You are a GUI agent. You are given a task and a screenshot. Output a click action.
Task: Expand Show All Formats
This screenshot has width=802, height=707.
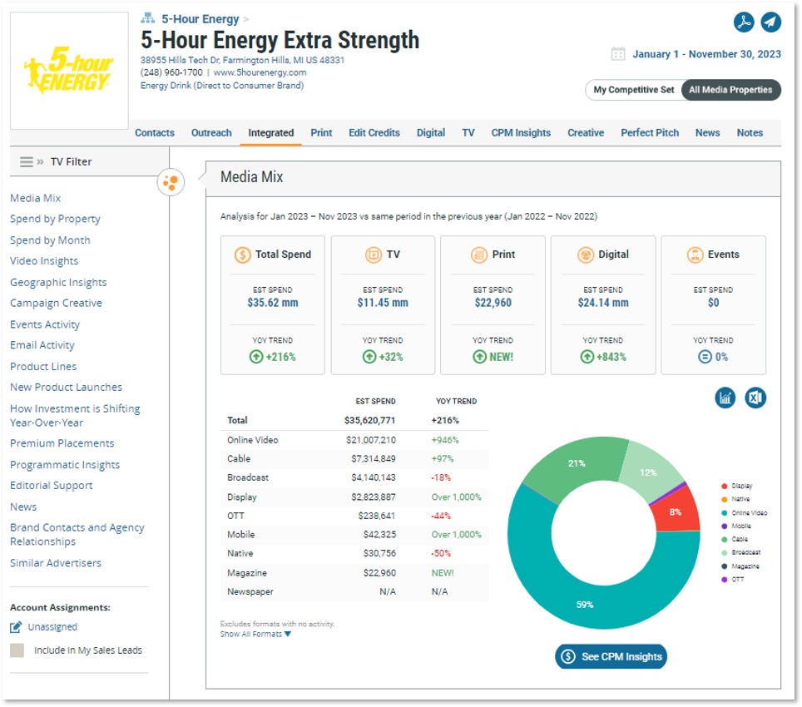point(255,634)
